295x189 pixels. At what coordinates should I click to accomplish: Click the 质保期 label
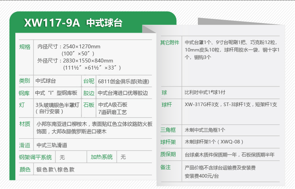168,154
